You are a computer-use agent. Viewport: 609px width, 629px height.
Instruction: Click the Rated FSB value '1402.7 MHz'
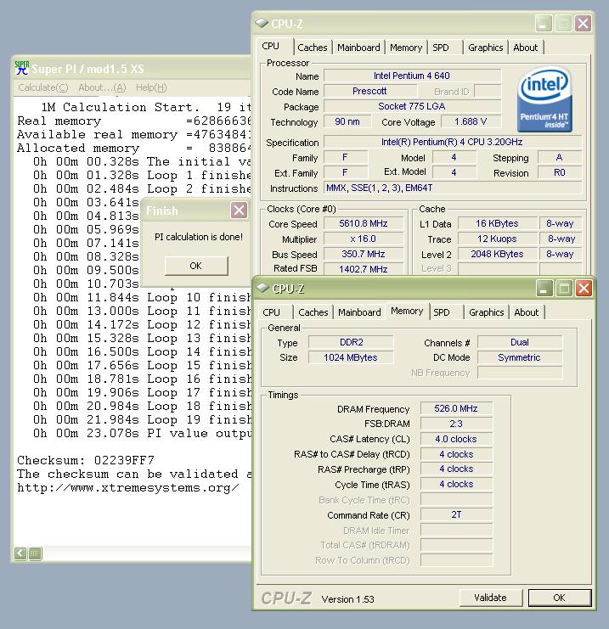tap(364, 269)
